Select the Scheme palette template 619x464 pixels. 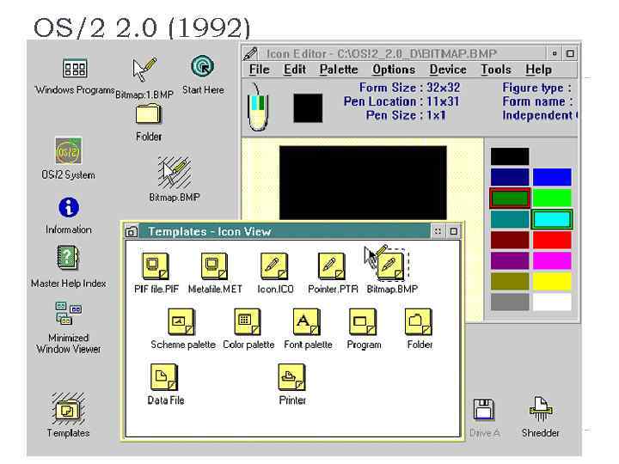tap(181, 321)
